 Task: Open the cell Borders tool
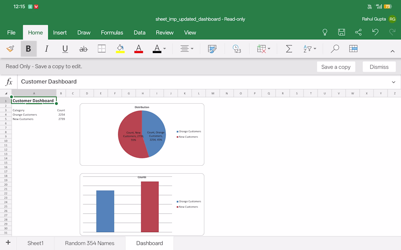click(x=102, y=48)
